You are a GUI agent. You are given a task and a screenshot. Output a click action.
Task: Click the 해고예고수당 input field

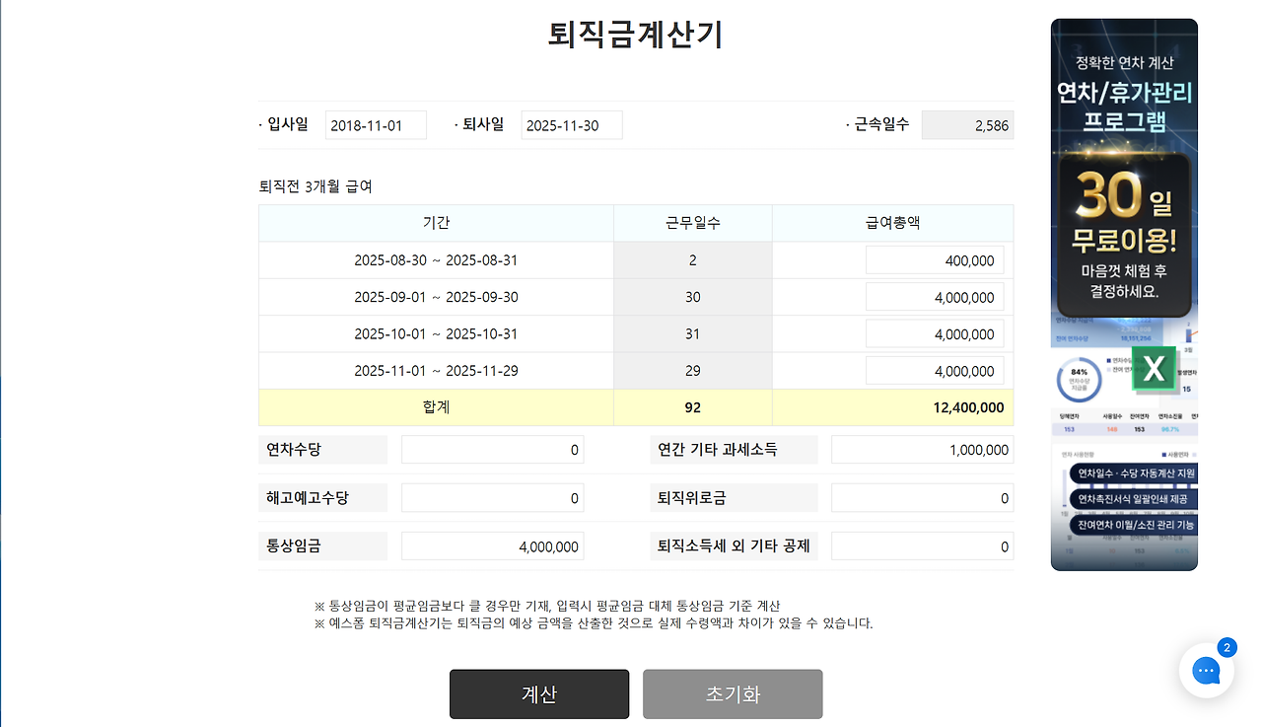coord(492,498)
